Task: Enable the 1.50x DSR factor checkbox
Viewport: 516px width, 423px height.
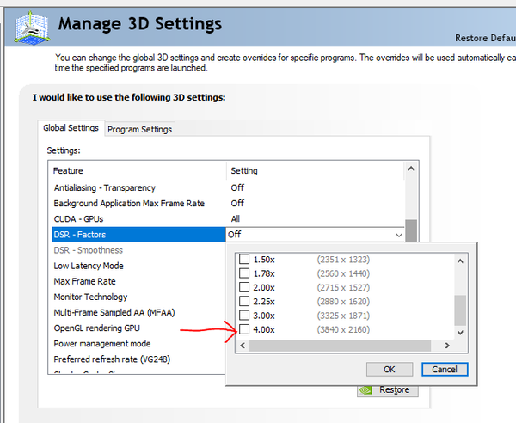Action: point(244,259)
